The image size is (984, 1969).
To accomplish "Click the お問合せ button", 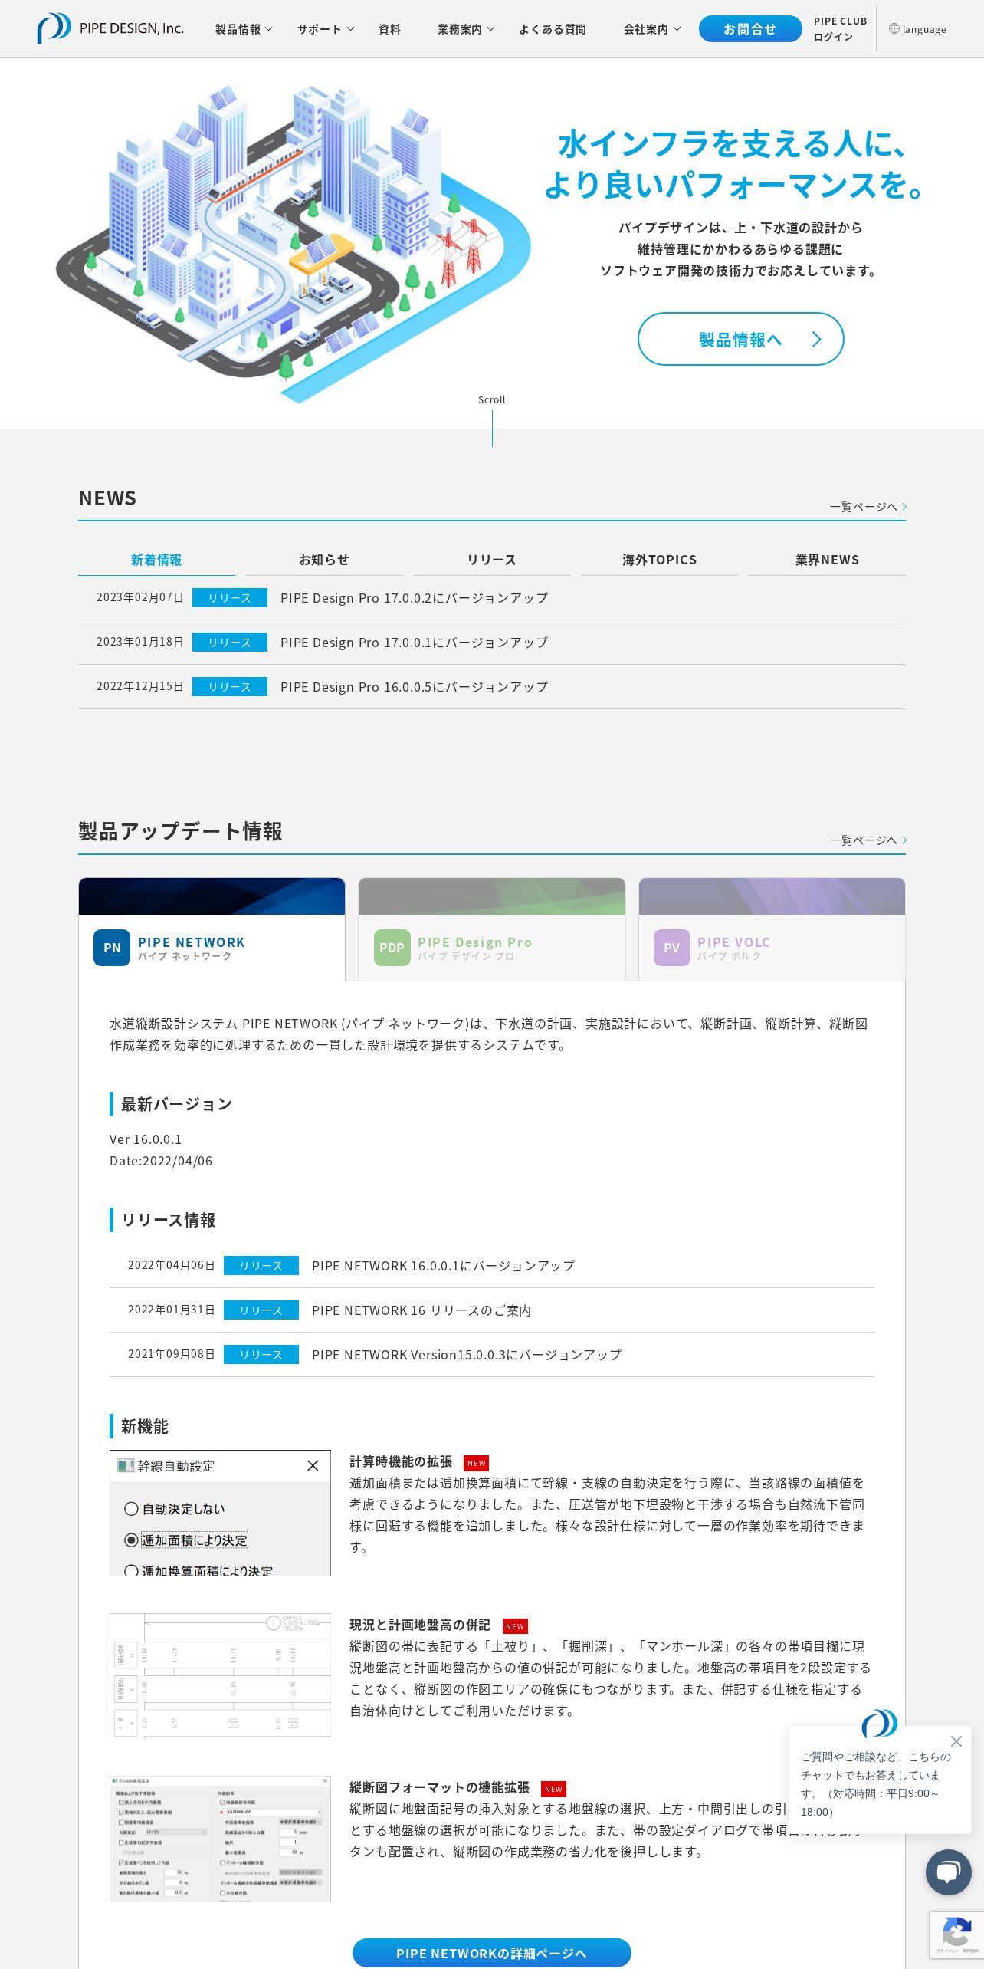I will click(x=750, y=29).
